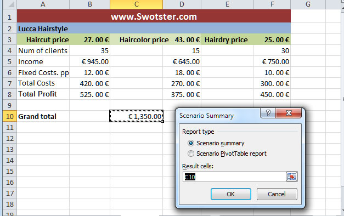Select row 3 header

tap(10, 39)
